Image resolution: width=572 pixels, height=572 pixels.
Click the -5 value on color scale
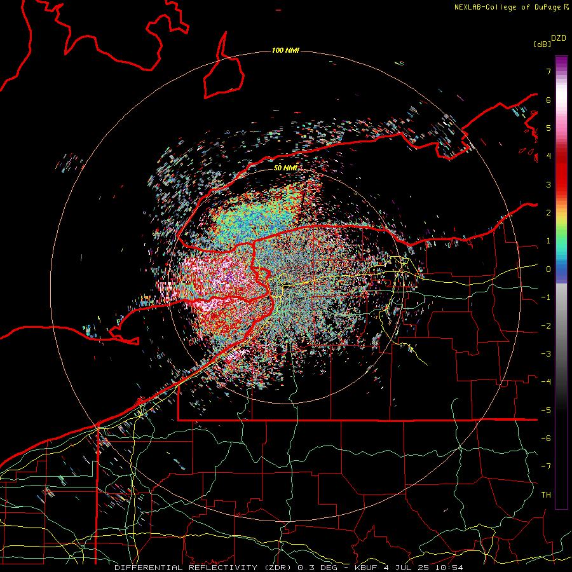pos(546,411)
